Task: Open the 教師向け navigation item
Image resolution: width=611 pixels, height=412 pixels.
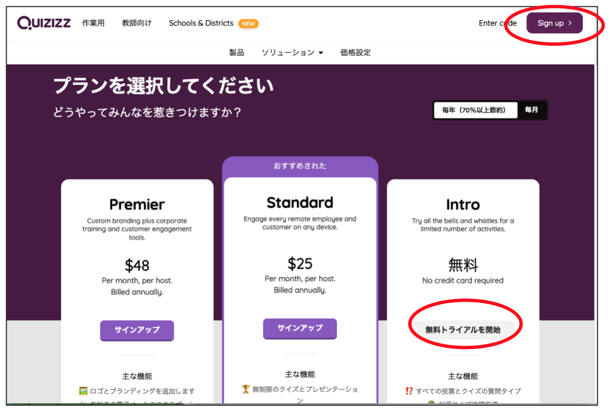Action: (137, 23)
